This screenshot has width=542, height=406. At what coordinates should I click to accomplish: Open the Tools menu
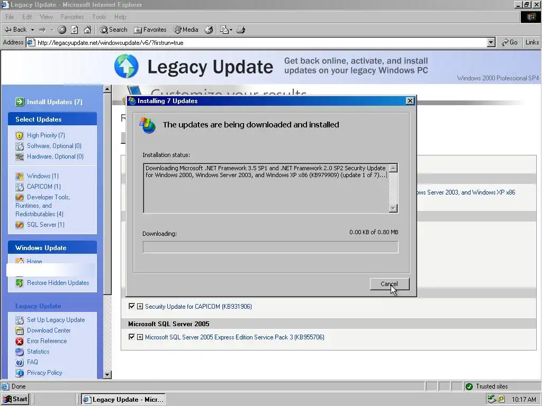click(99, 16)
